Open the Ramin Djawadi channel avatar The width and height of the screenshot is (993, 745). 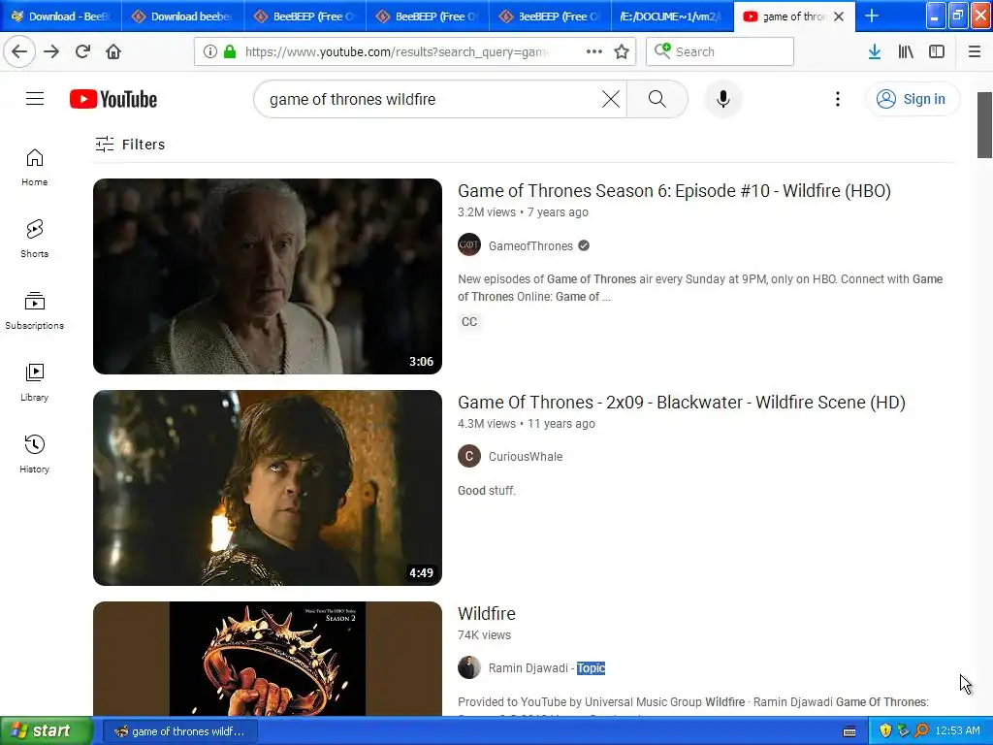coord(469,667)
